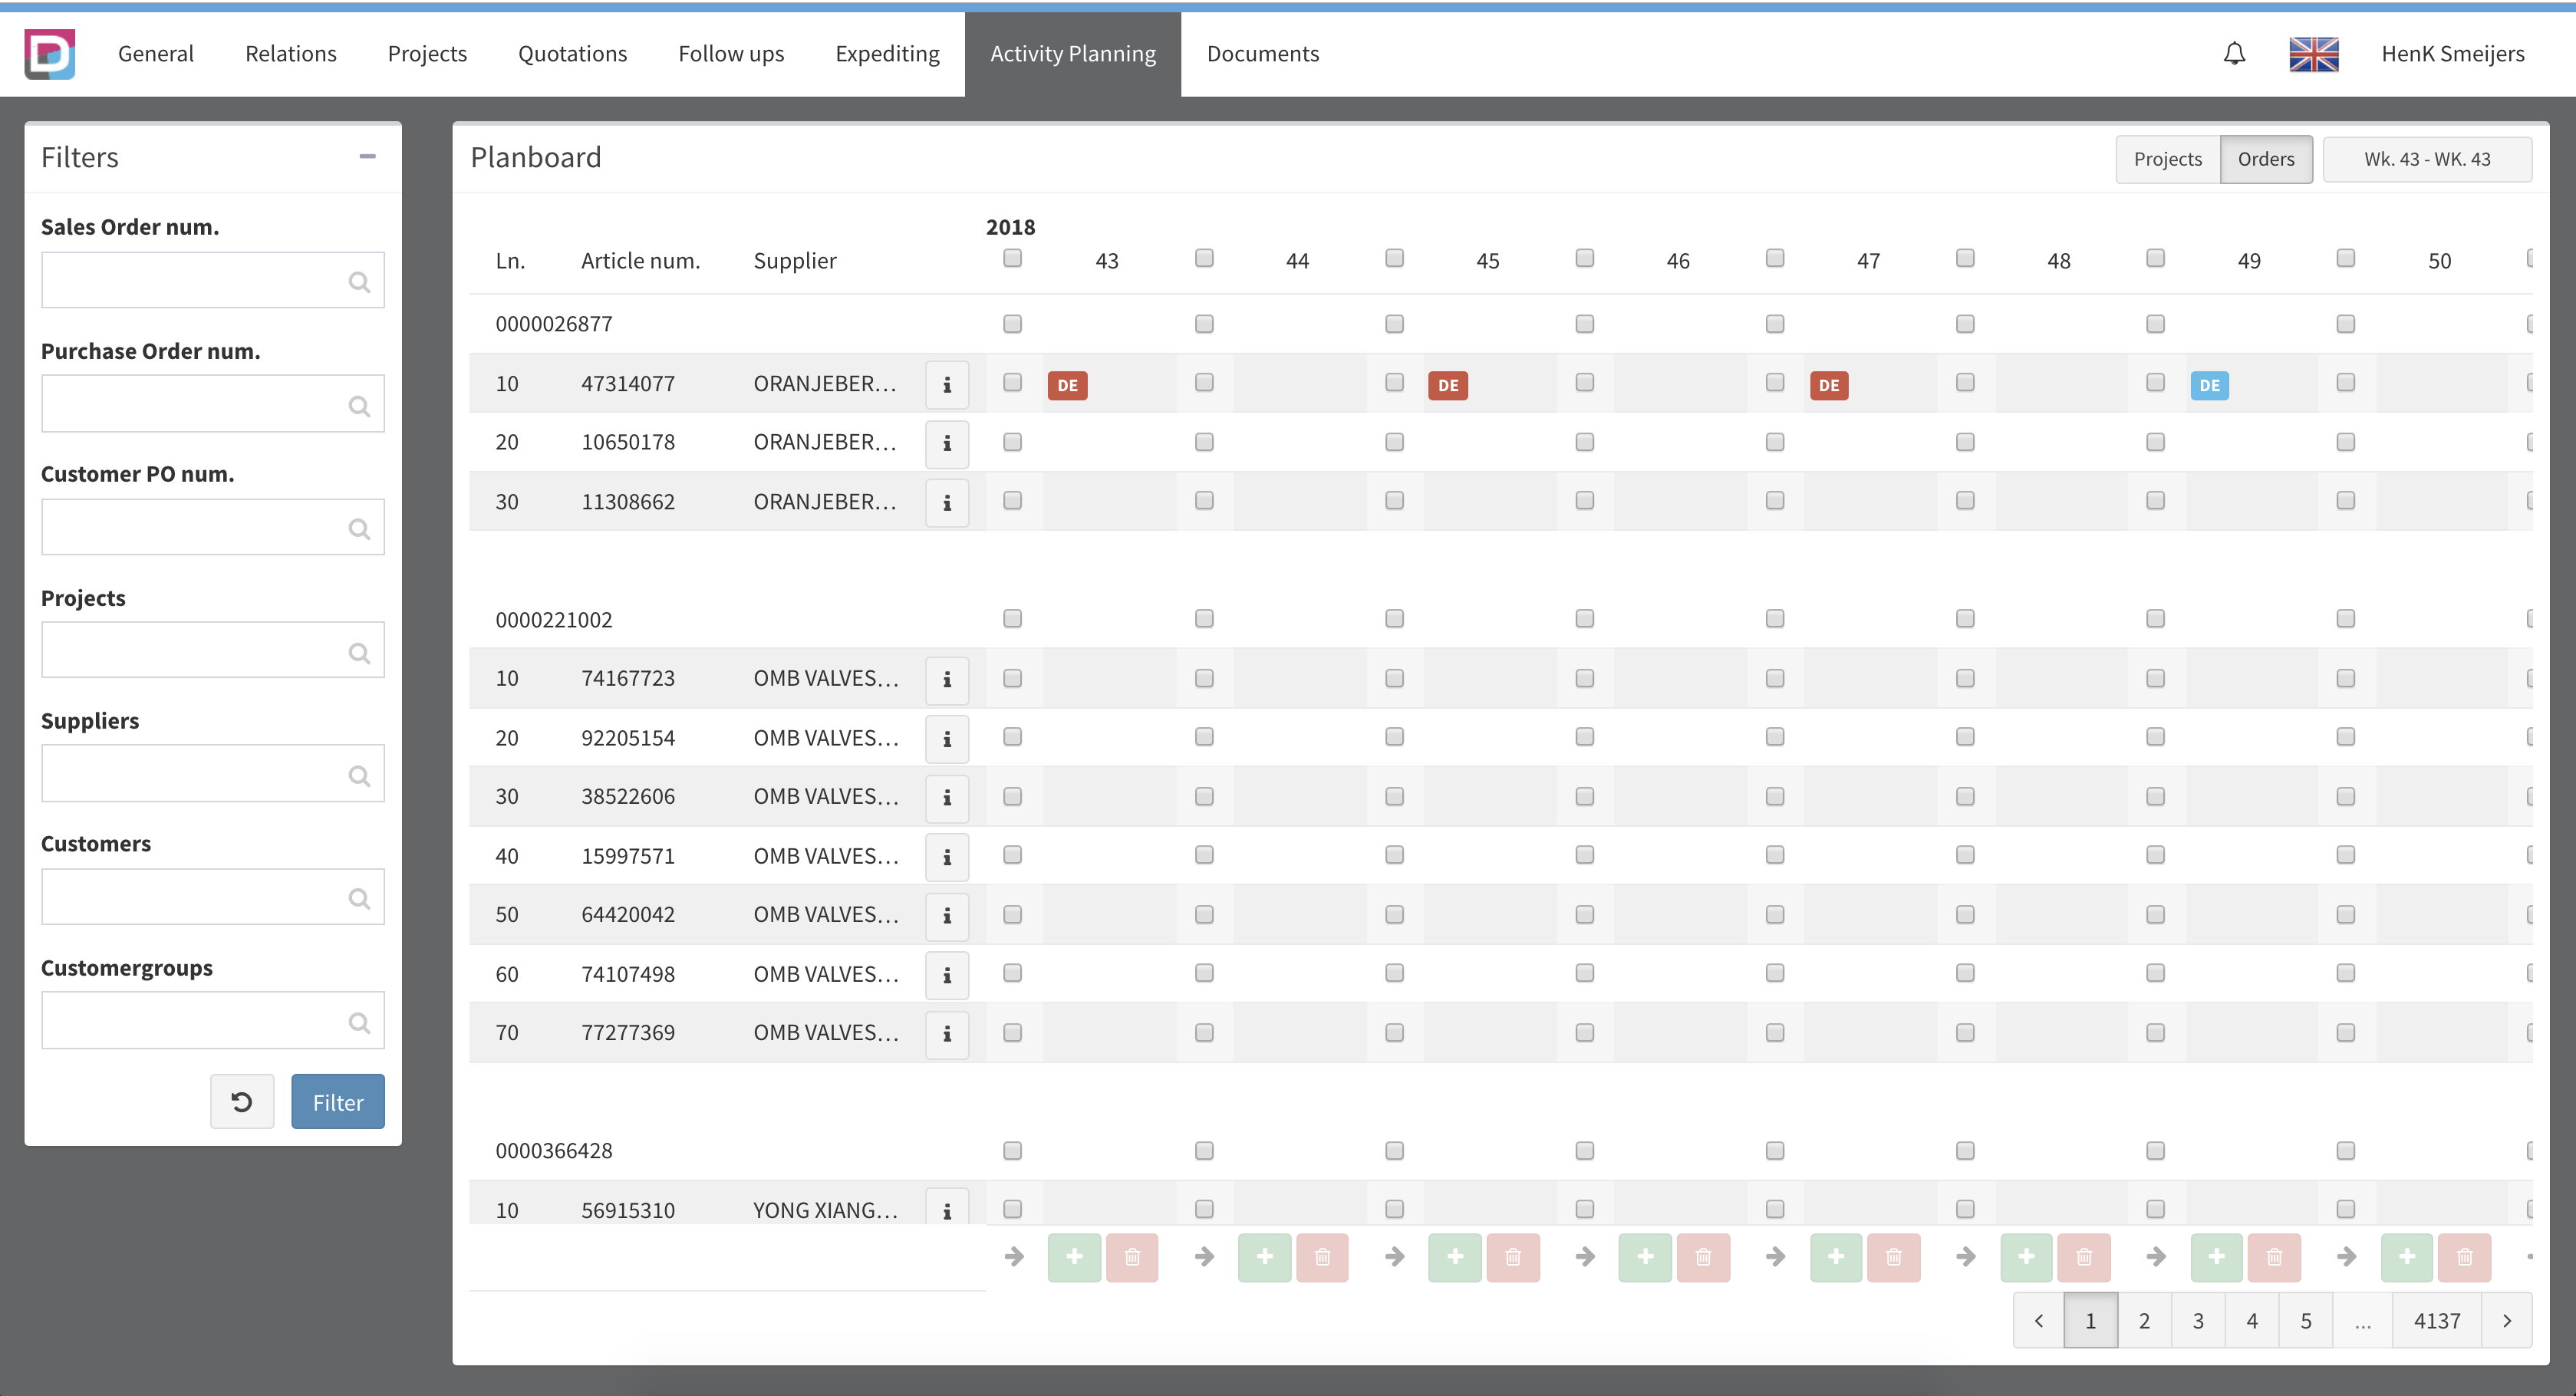Go to previous page with the left chevron
Viewport: 2576px width, 1396px height.
click(x=2039, y=1321)
